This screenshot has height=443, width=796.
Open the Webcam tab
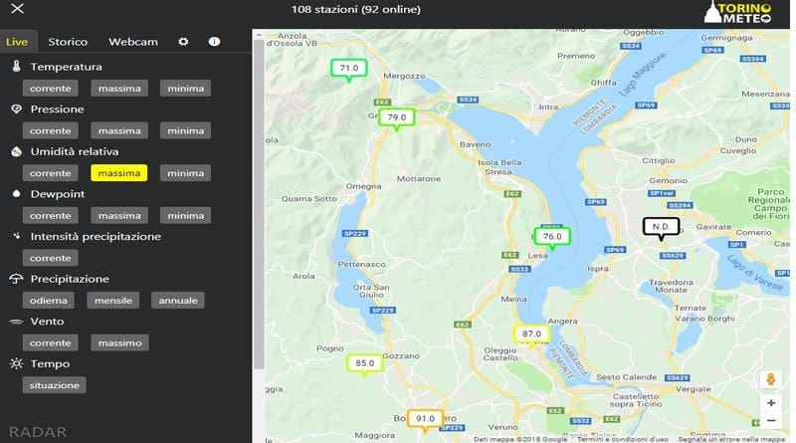click(x=133, y=42)
